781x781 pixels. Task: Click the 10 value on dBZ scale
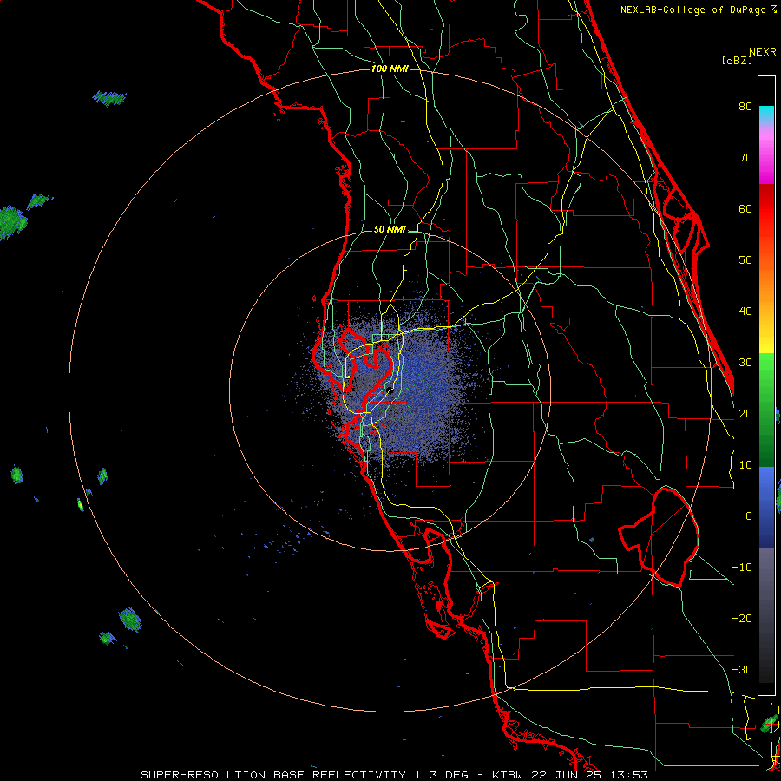745,465
